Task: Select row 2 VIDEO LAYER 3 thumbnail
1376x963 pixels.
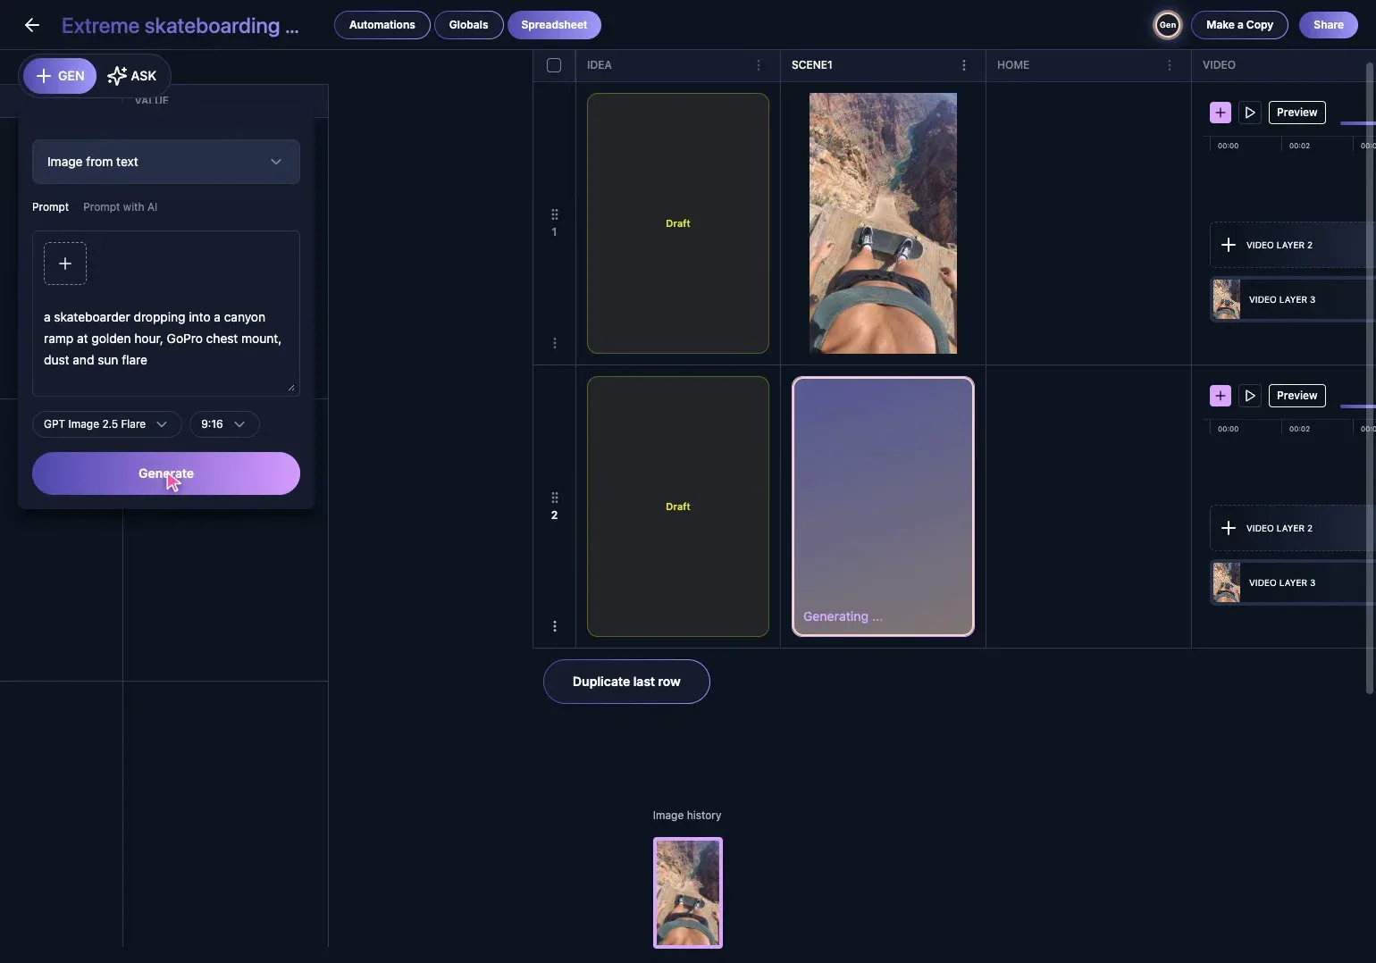Action: (x=1226, y=582)
